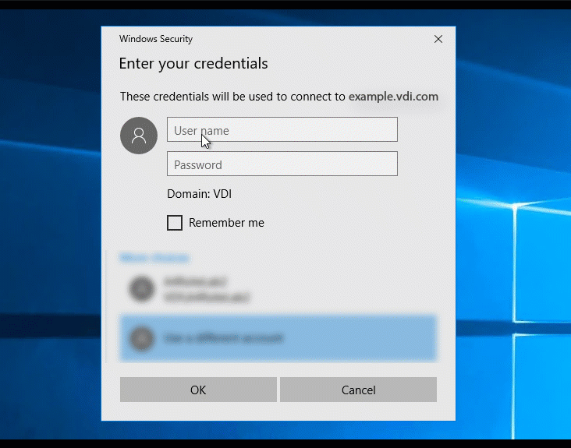Confirm credentials with the OK button

tap(198, 390)
